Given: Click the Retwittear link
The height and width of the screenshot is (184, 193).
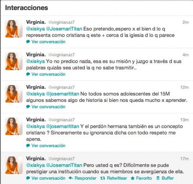Looking at the screenshot, I should point(117,178).
